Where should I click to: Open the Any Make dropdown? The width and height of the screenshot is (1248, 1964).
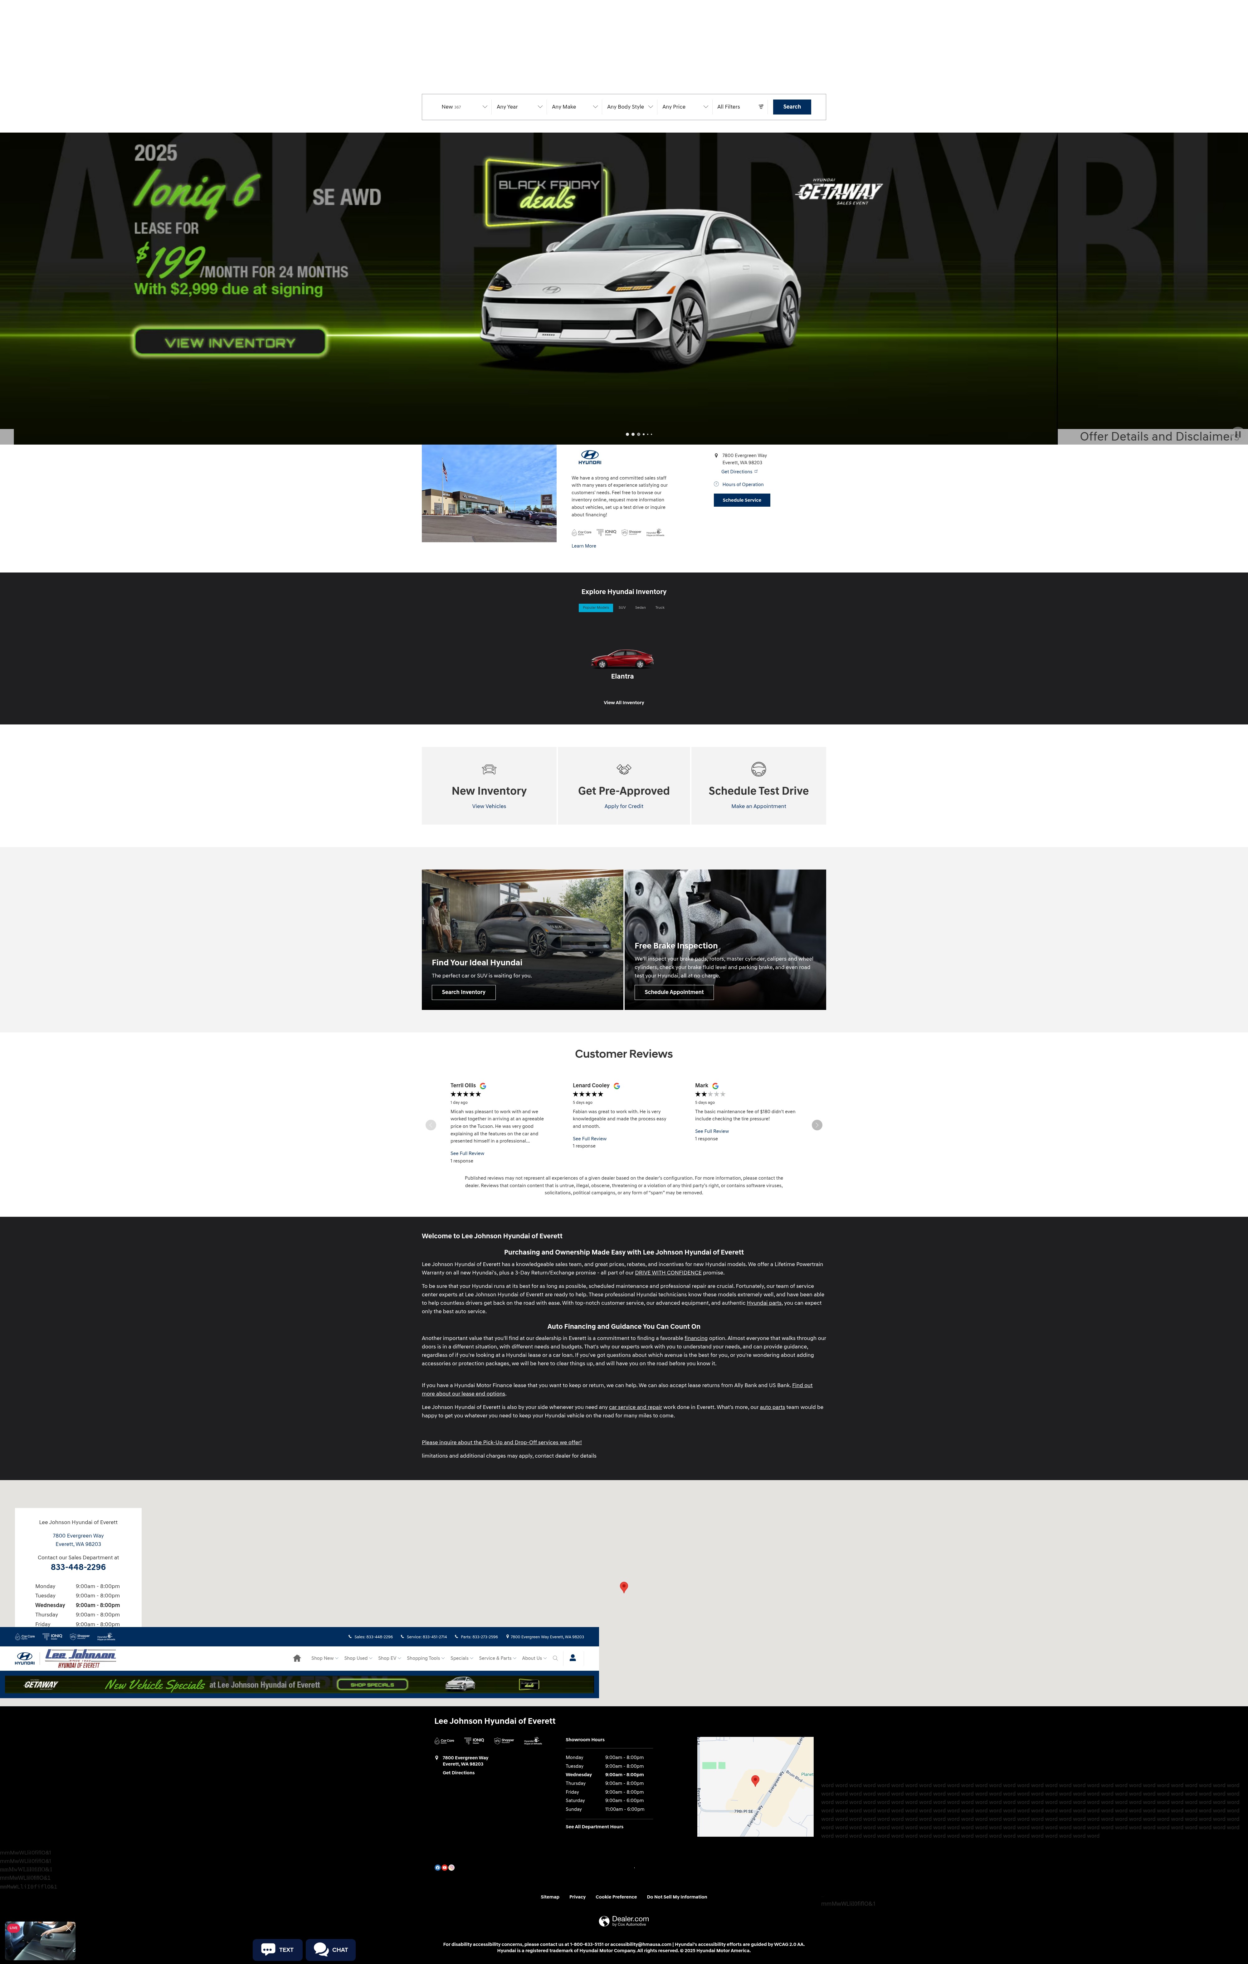(x=575, y=107)
